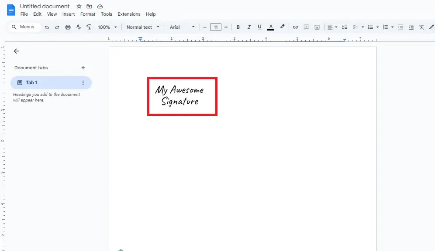This screenshot has width=435, height=251.
Task: Open the Normal text style dropdown
Action: click(143, 27)
